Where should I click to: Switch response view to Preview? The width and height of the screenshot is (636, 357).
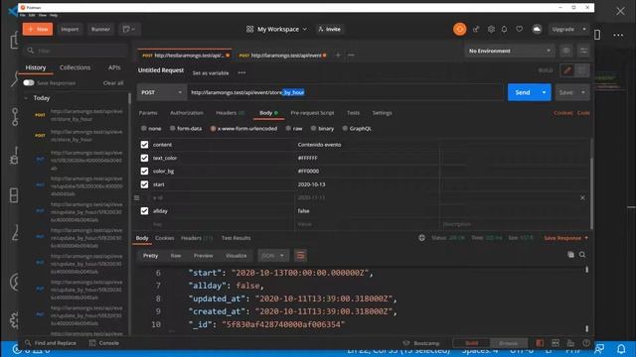point(203,256)
